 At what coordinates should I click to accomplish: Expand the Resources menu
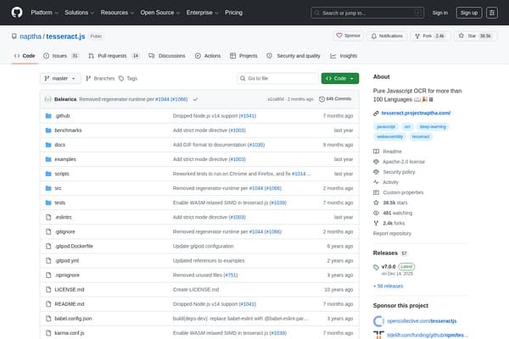[117, 13]
